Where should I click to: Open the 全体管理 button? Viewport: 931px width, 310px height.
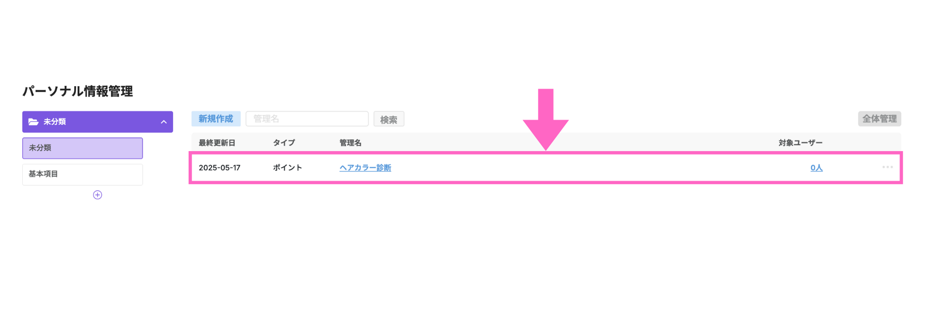880,119
